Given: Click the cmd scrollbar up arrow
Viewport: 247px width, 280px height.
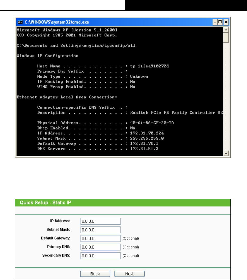Looking at the screenshot, I should (x=226, y=30).
